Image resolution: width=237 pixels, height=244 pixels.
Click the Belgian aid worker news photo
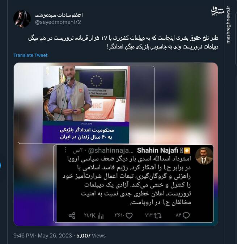click(x=86, y=94)
